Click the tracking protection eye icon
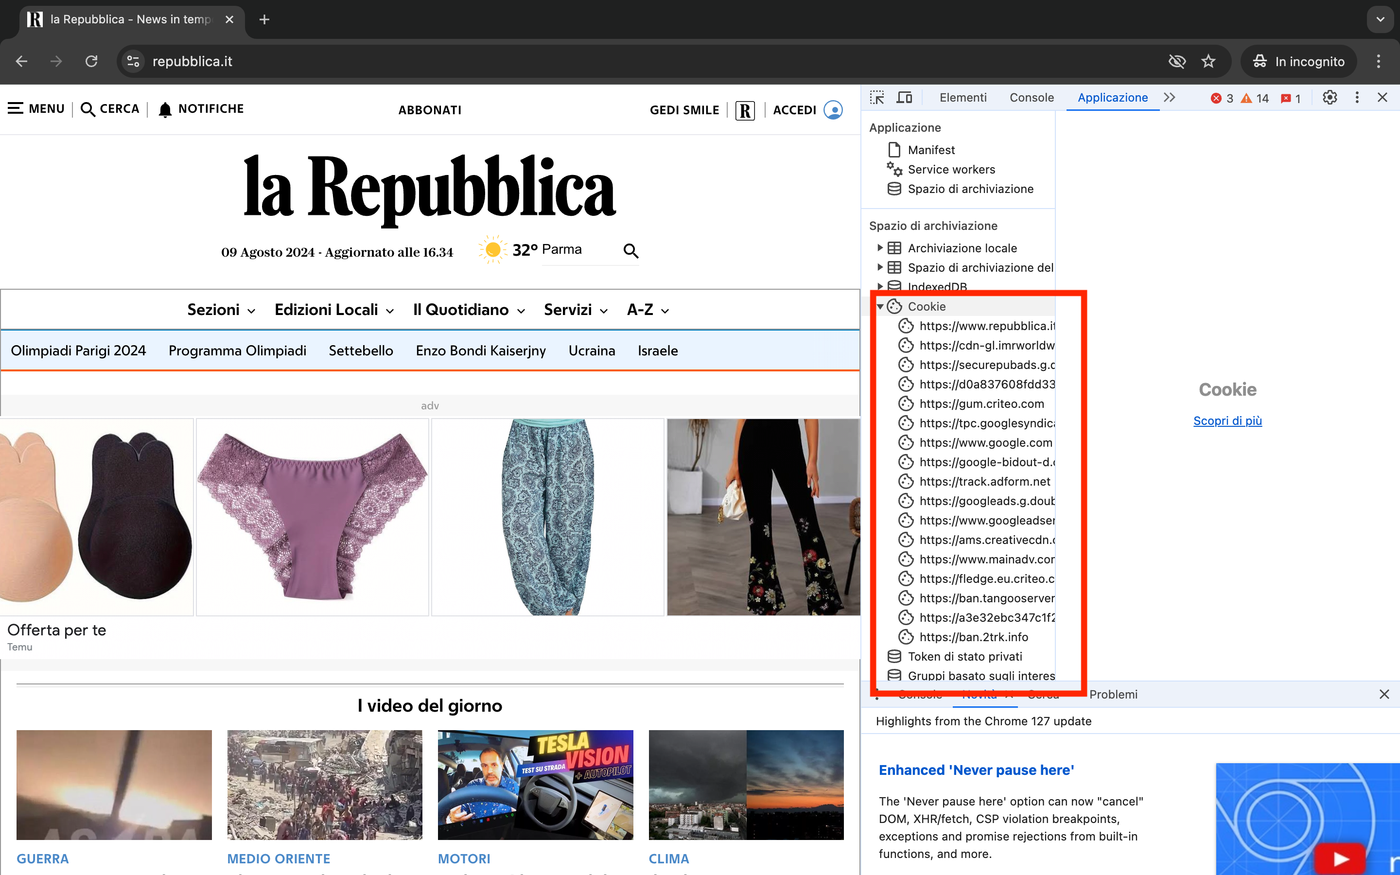 (1177, 61)
